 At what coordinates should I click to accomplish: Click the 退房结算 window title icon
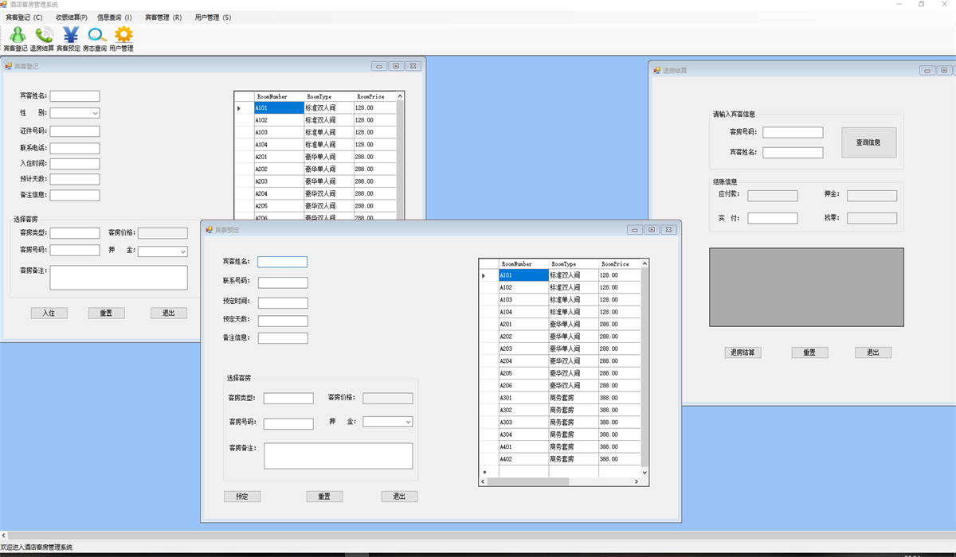pyautogui.click(x=656, y=70)
